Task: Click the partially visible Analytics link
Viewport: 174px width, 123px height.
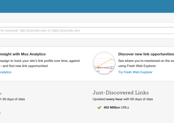Action: pos(6,72)
